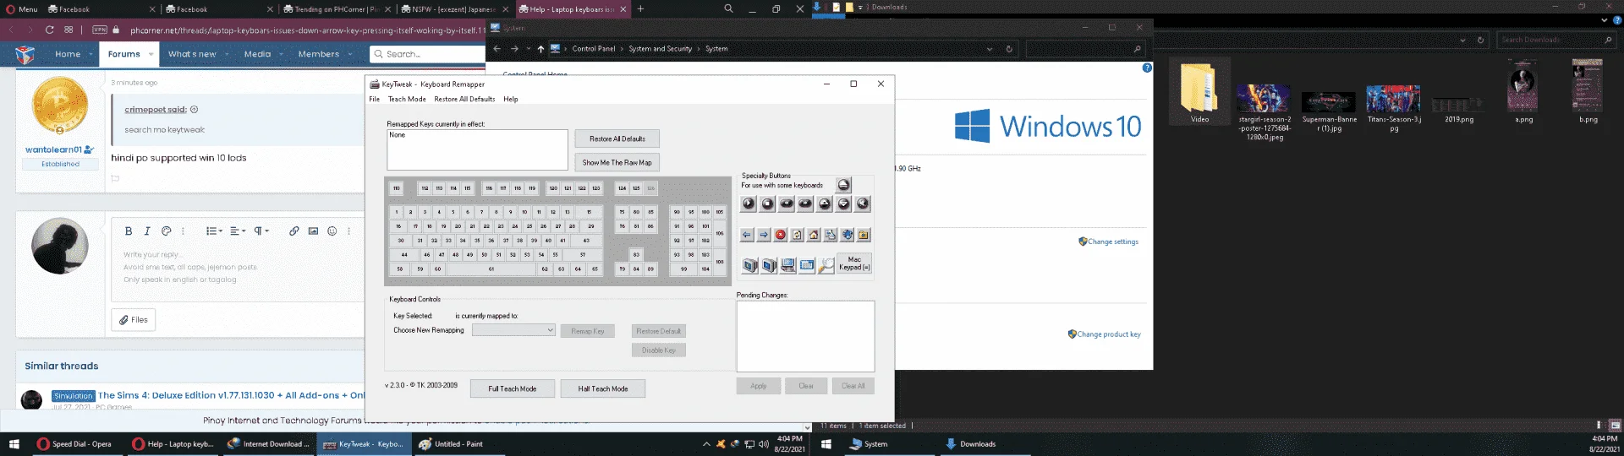The height and width of the screenshot is (456, 1624).
Task: Expand the Home dropdown arrow in forum navbar
Action: [89, 54]
